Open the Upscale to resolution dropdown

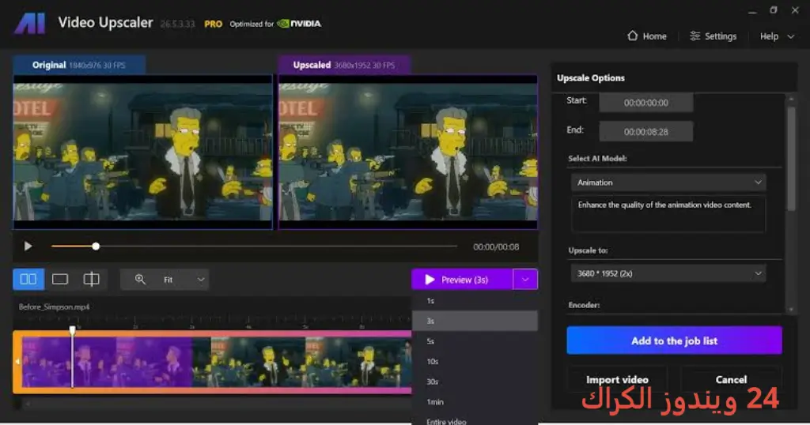[668, 273]
